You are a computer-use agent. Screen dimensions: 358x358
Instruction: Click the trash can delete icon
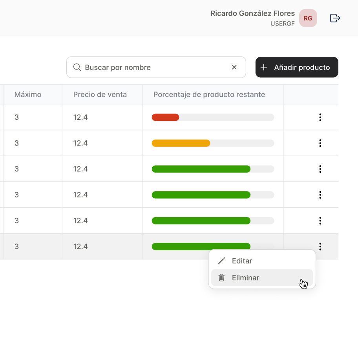[221, 278]
